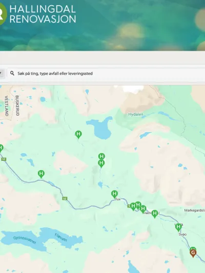
Task: Open the upper of two stacked H markers
Action: pos(101,156)
